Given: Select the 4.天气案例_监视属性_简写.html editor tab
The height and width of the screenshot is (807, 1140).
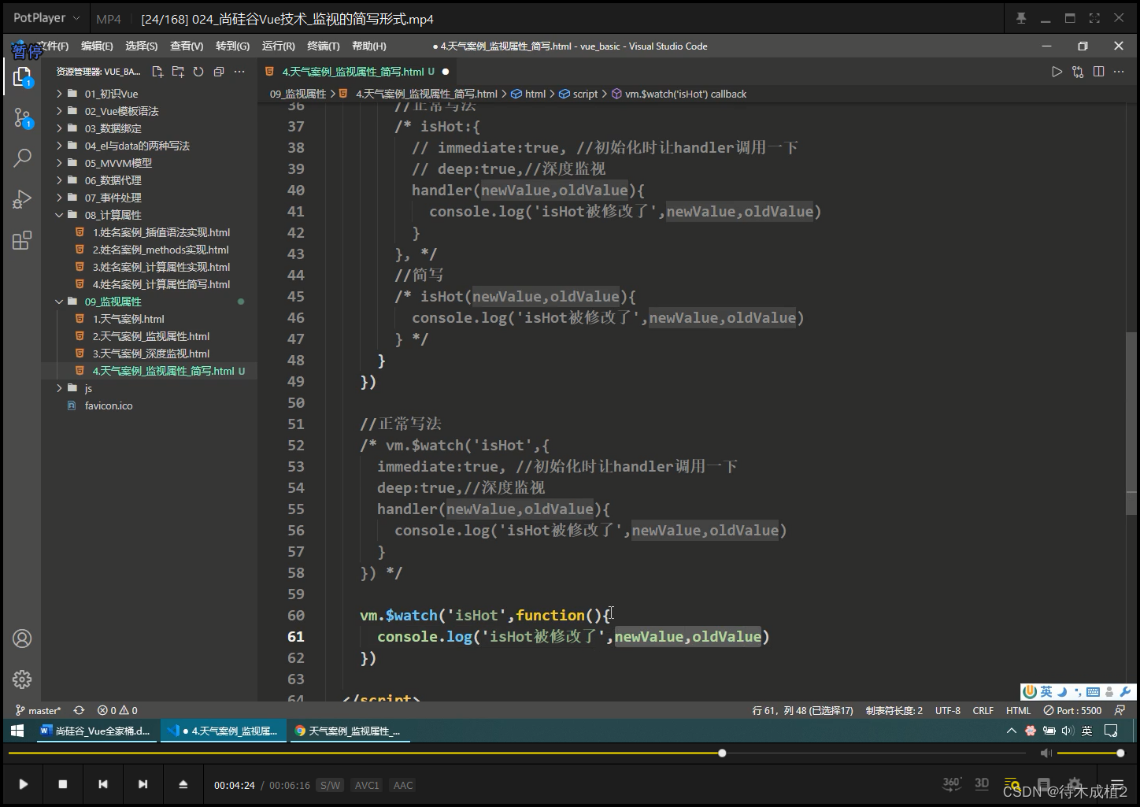Looking at the screenshot, I should coord(357,72).
